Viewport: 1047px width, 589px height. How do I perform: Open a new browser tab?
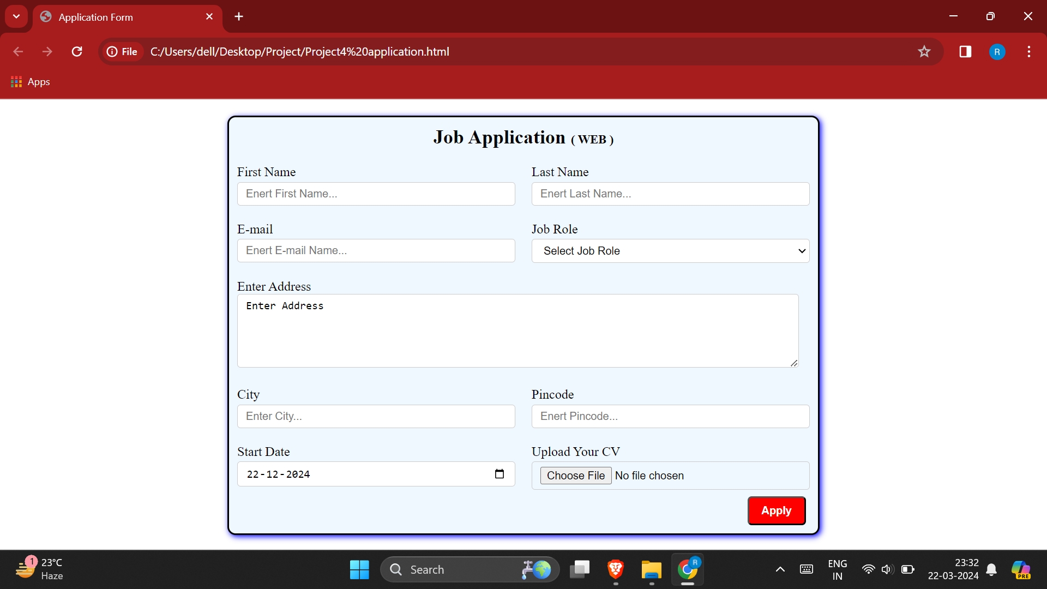[x=239, y=17]
